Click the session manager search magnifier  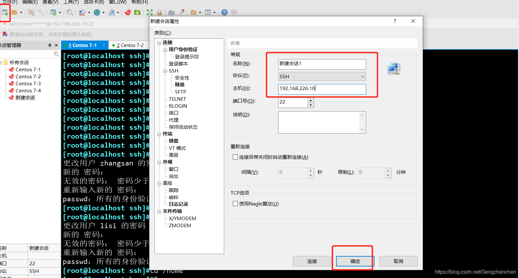click(x=57, y=54)
